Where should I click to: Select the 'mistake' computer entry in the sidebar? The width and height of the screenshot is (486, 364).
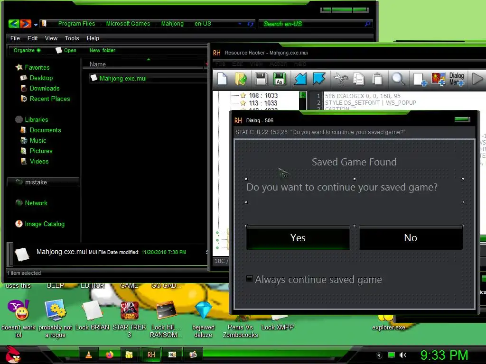pyautogui.click(x=43, y=182)
